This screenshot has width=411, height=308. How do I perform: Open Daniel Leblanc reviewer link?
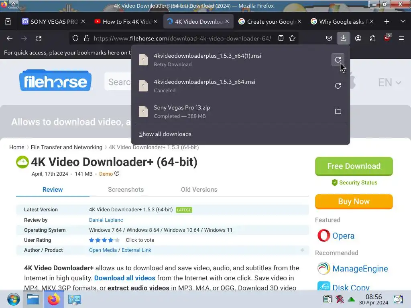[106, 220]
